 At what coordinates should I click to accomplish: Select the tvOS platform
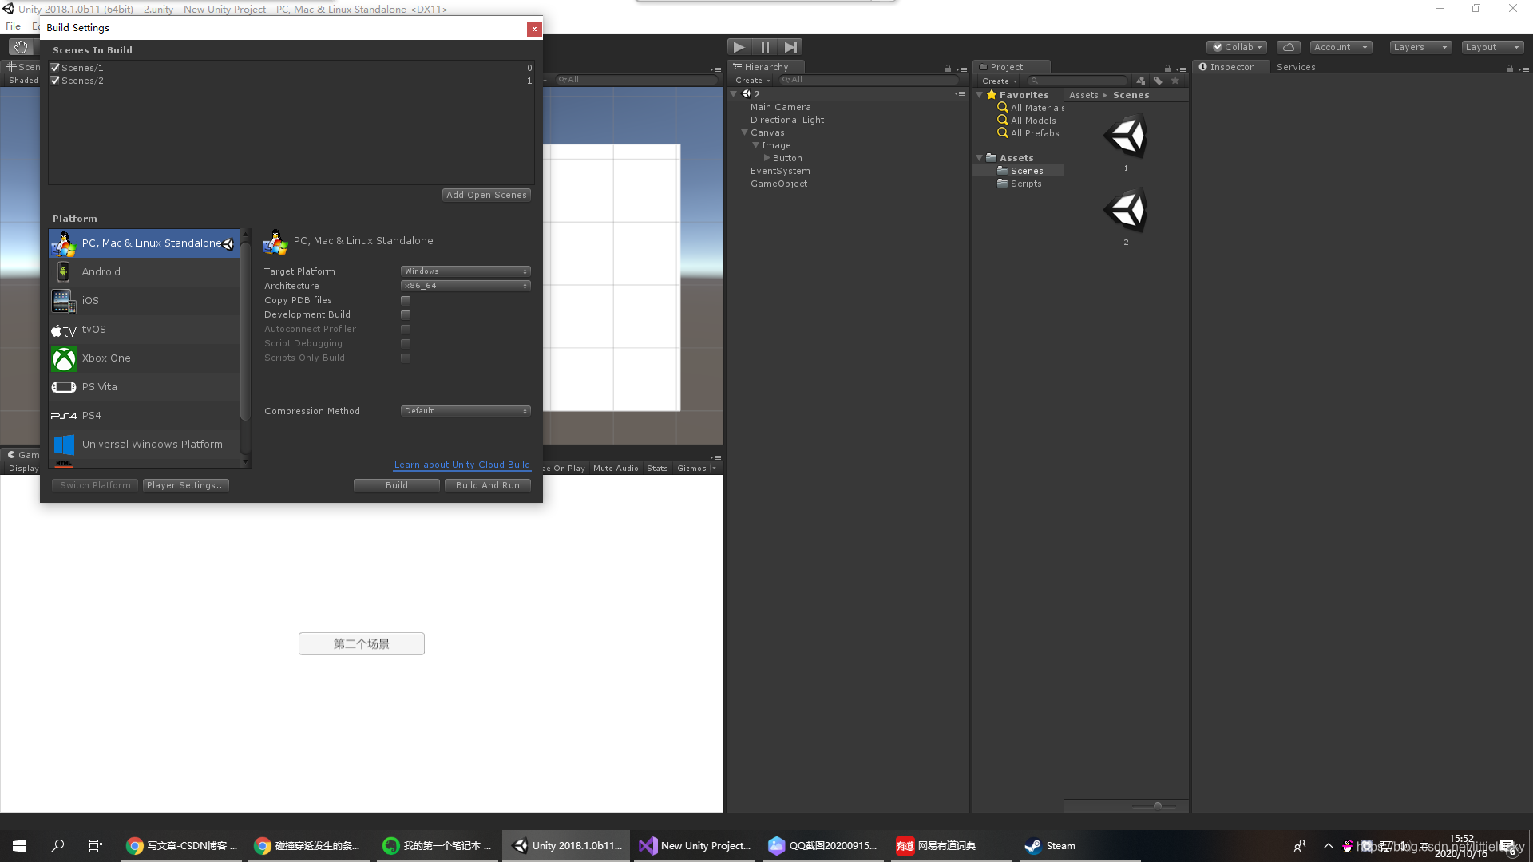tap(145, 330)
